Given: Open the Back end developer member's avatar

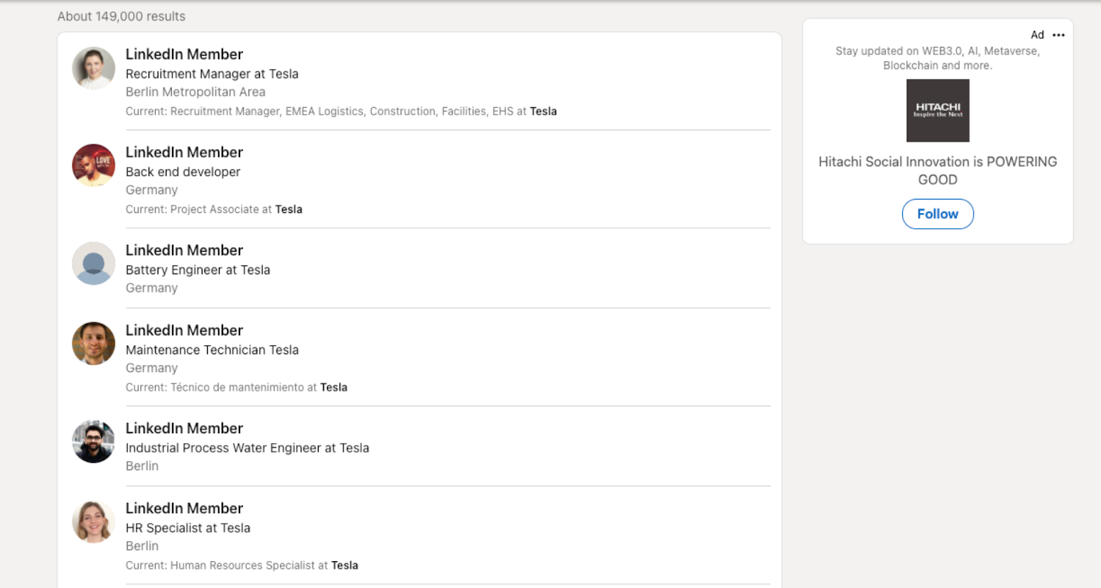Looking at the screenshot, I should pyautogui.click(x=94, y=165).
